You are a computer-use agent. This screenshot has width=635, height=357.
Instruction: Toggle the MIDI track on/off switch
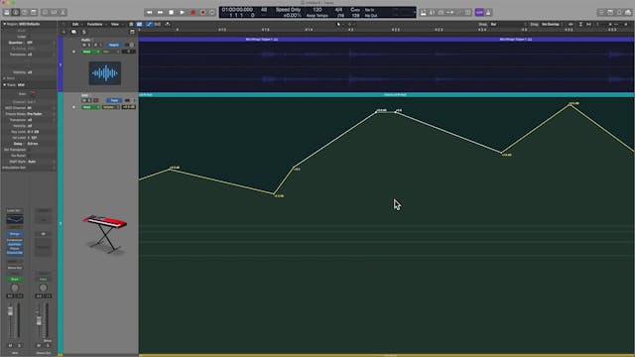130,100
